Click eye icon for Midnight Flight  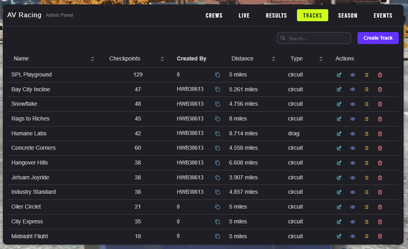point(353,236)
